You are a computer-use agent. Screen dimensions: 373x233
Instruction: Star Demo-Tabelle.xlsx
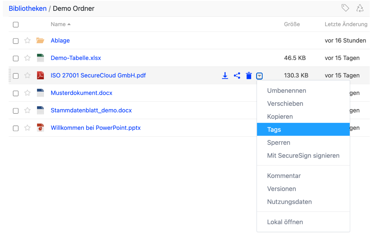[28, 58]
